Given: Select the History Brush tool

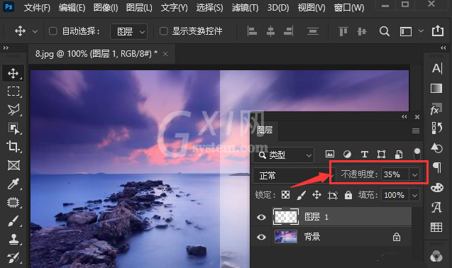Looking at the screenshot, I should pyautogui.click(x=13, y=257).
